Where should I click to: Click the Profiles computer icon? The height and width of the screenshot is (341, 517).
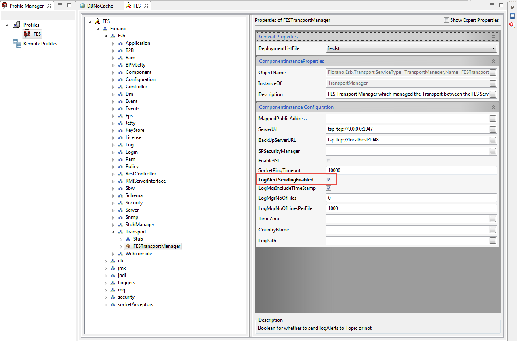17,25
